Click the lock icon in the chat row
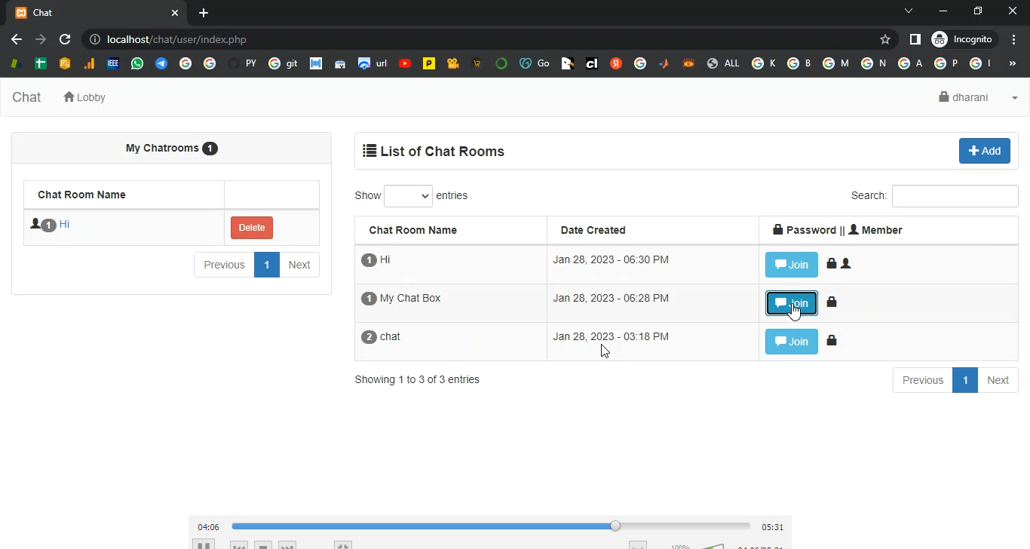Viewport: 1030px width, 549px height. (x=832, y=341)
